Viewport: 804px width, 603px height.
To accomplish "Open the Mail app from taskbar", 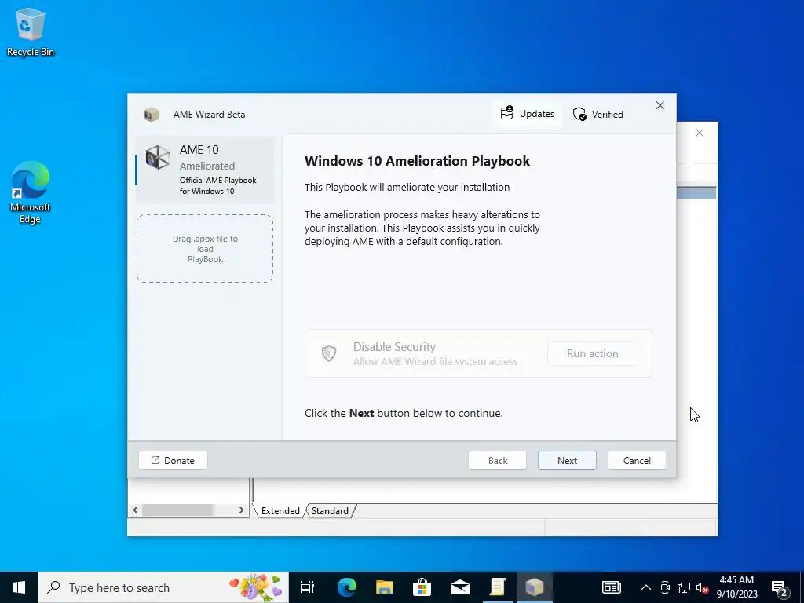I will coord(460,587).
